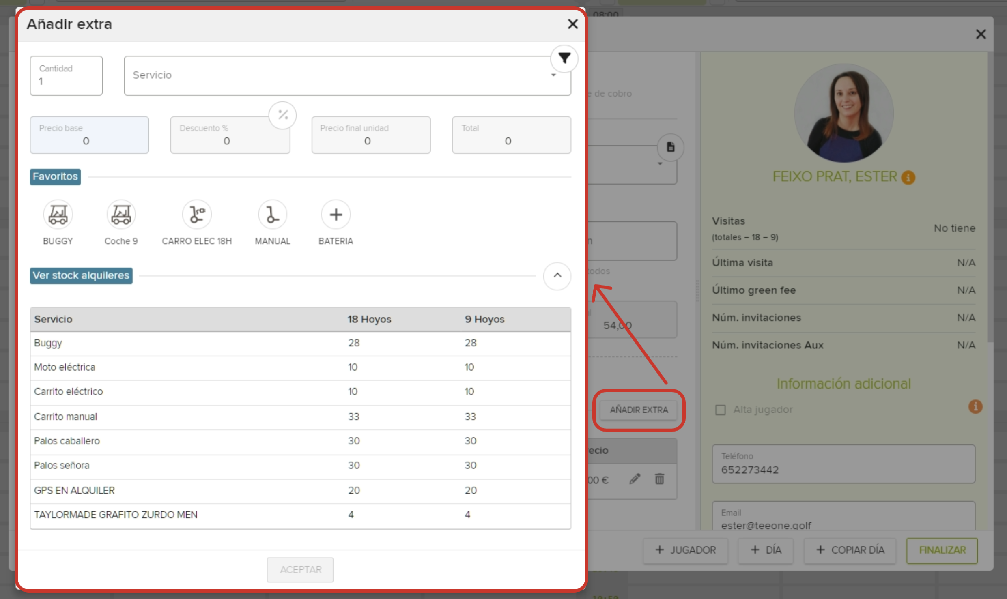Open the Servicio dropdown
This screenshot has height=599, width=1007.
(347, 76)
